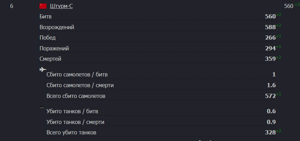Viewport: 300px width, 141px height.
Task: Select the Побед row label
Action: click(x=47, y=38)
